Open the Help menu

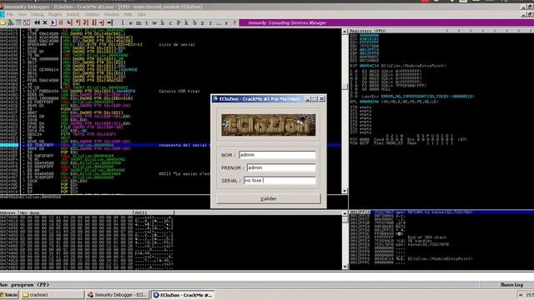coord(128,14)
